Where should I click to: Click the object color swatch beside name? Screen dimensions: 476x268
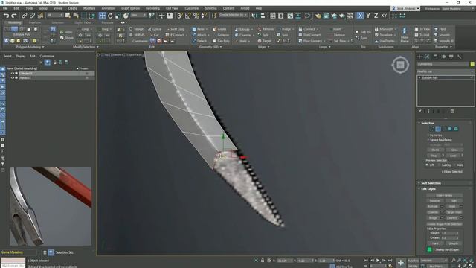click(472, 64)
